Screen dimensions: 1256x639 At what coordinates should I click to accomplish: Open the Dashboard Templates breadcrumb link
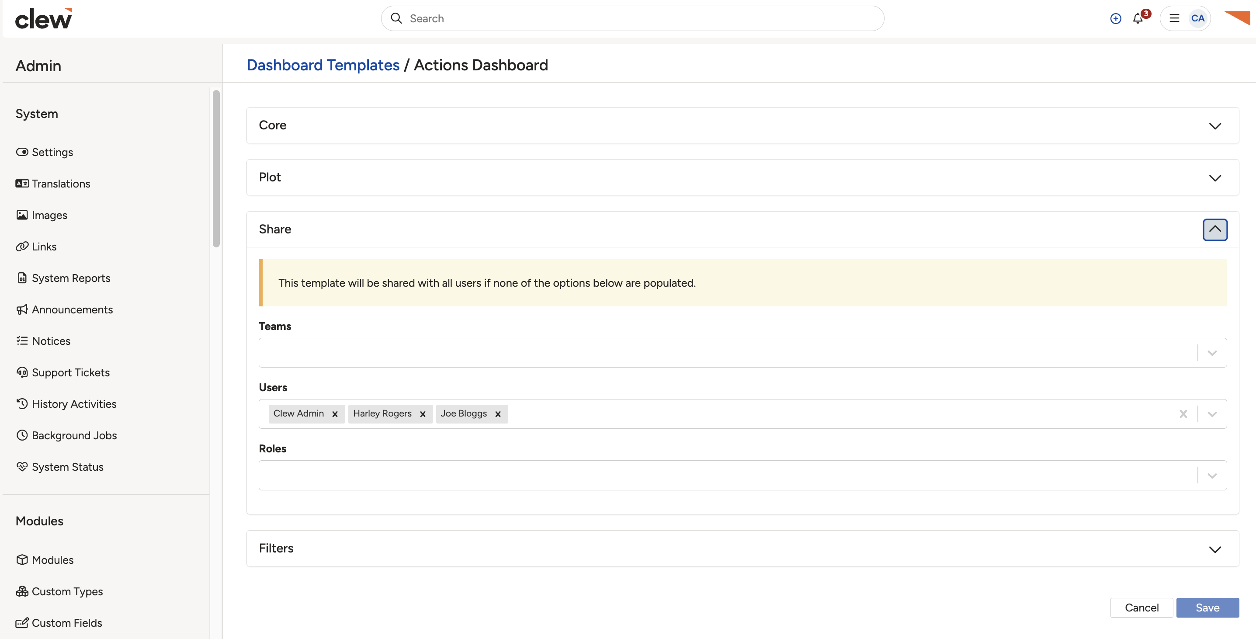(323, 66)
